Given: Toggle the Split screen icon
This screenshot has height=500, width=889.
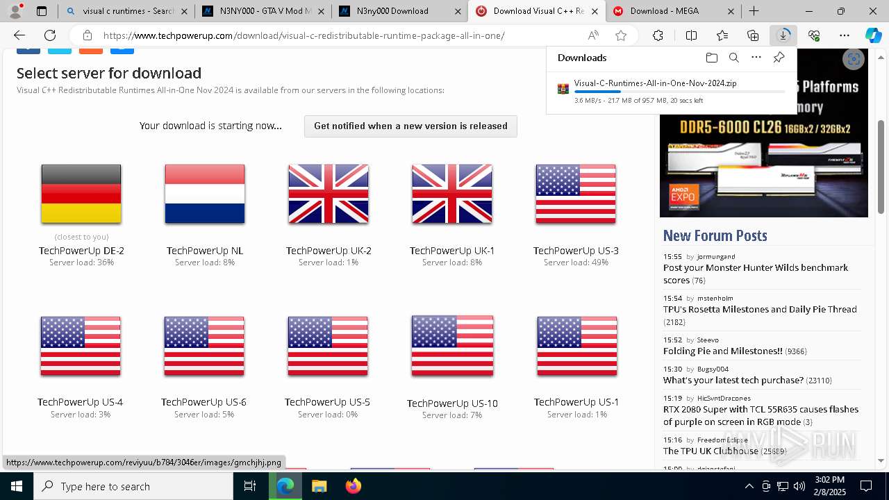Looking at the screenshot, I should 691,35.
